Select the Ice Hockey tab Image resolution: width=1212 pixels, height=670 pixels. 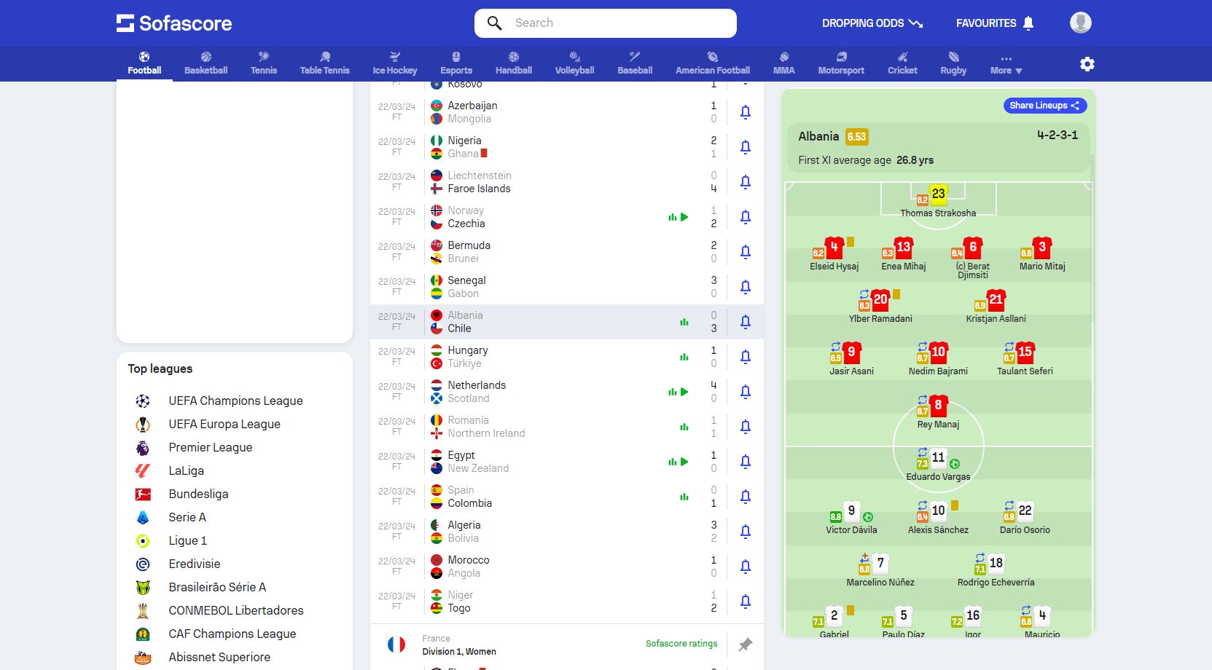tap(394, 64)
